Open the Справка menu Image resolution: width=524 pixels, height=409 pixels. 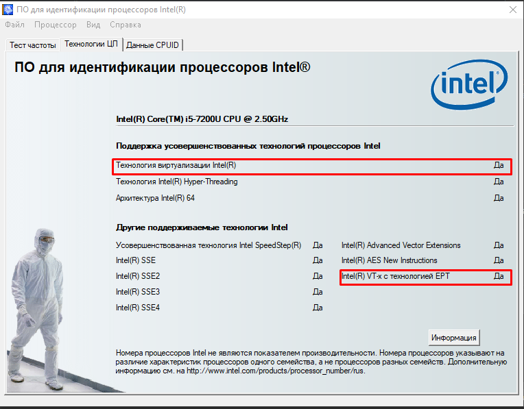point(126,25)
